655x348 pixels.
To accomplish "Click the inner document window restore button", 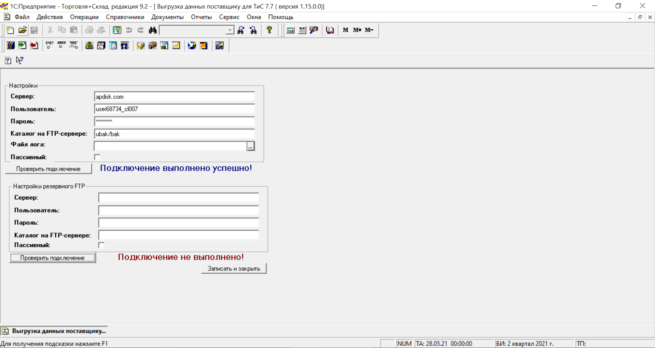I will point(640,17).
